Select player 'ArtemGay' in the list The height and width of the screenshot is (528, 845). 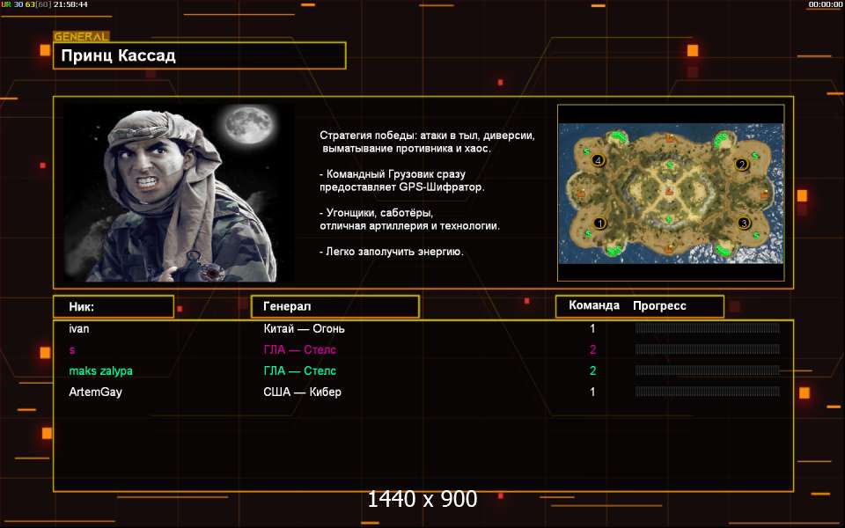click(x=95, y=392)
